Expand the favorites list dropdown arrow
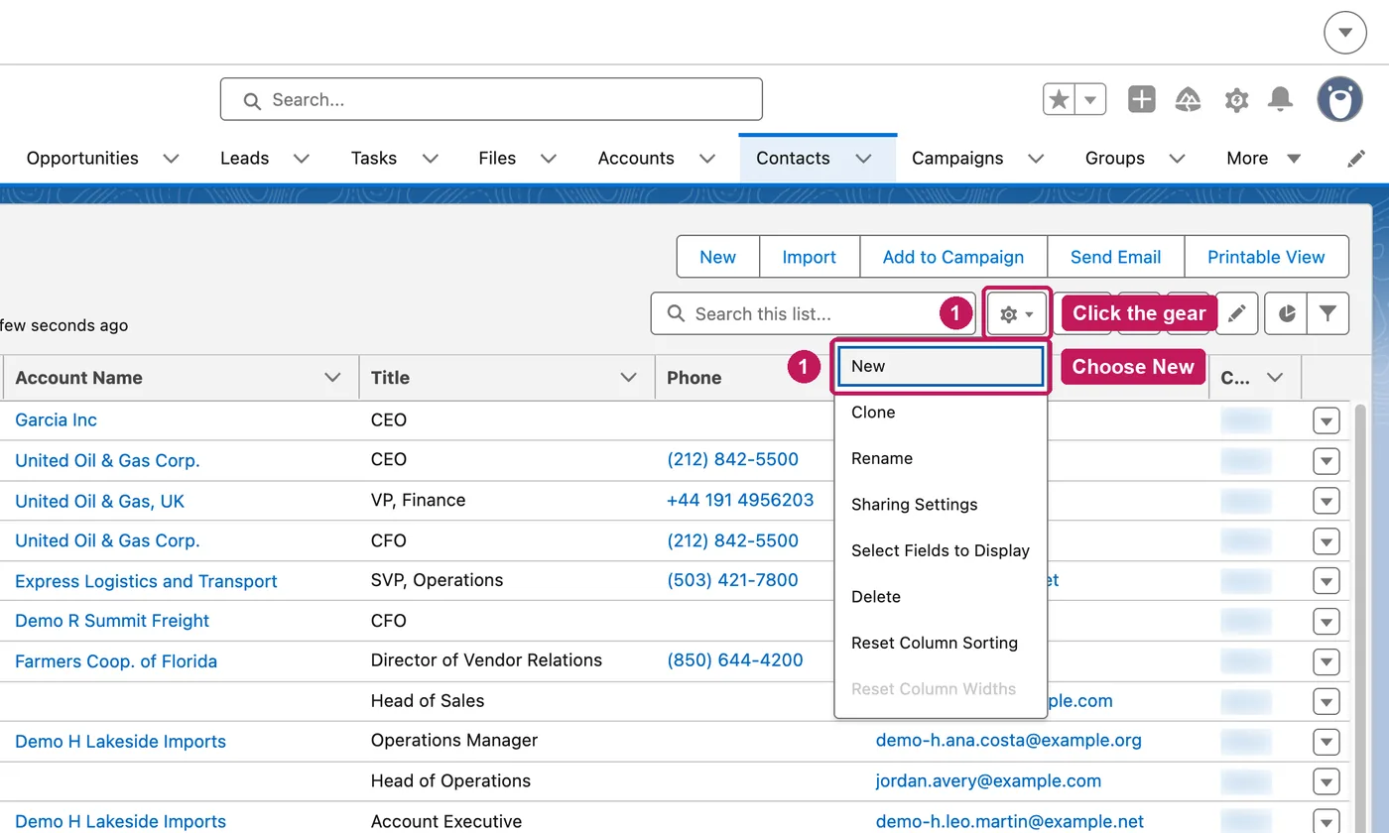The width and height of the screenshot is (1389, 833). pyautogui.click(x=1090, y=99)
